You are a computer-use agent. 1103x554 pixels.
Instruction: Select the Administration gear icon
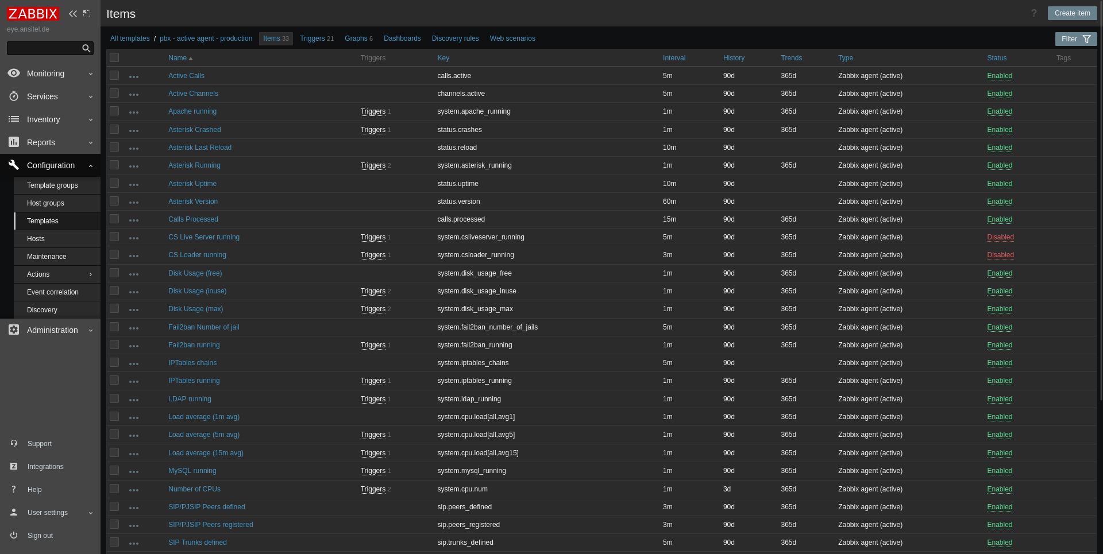click(13, 330)
